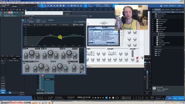The height and width of the screenshot is (104, 185).
Task: Switch to the Effets browser tab
Action: coord(163,10)
